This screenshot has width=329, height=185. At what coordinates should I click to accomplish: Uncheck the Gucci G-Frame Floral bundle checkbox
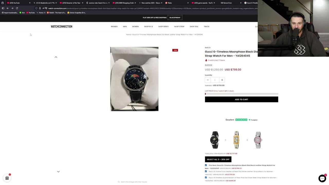(206, 171)
